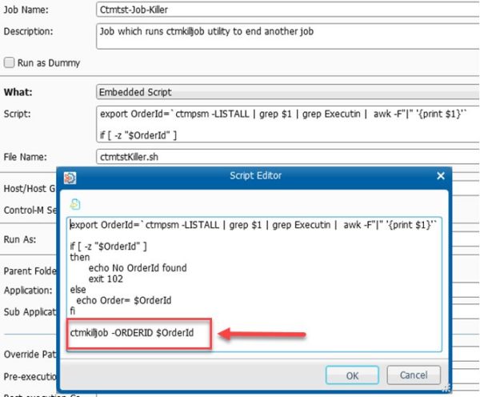Click the 'exit 102' line
Viewport: 480px width, 397px height.
pyautogui.click(x=106, y=279)
